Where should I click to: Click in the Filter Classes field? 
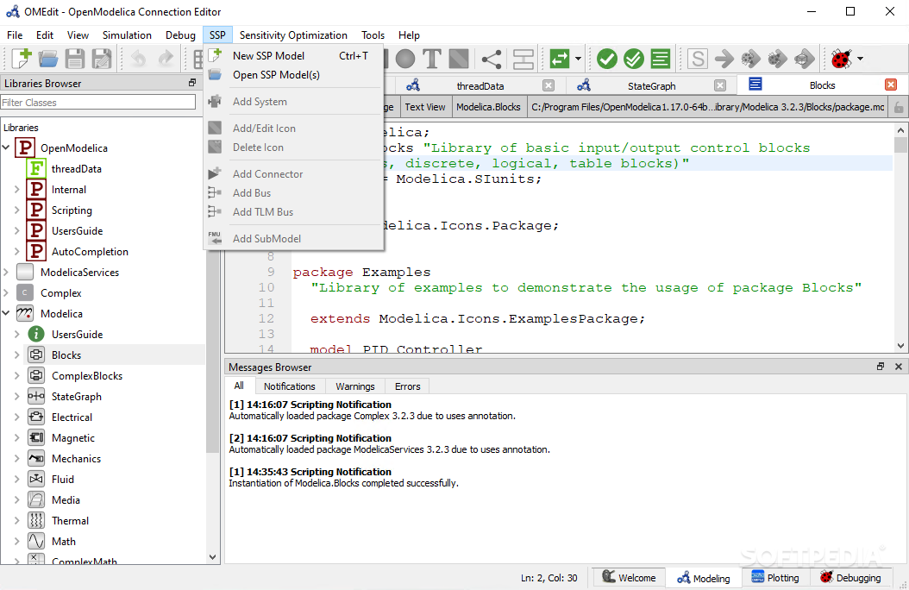click(98, 103)
